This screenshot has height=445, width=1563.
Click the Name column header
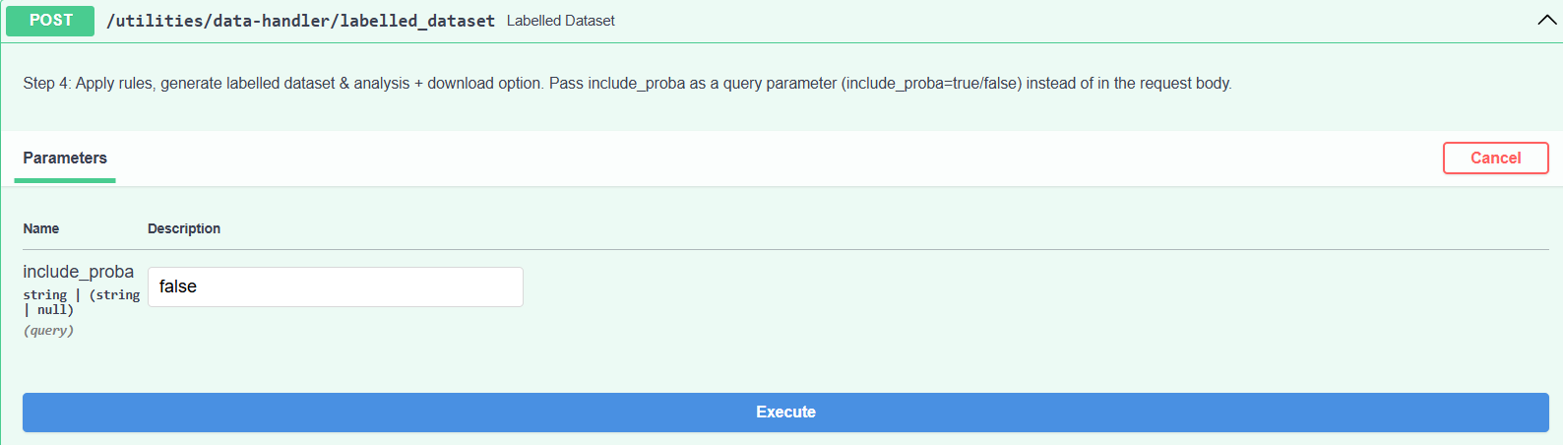41,228
